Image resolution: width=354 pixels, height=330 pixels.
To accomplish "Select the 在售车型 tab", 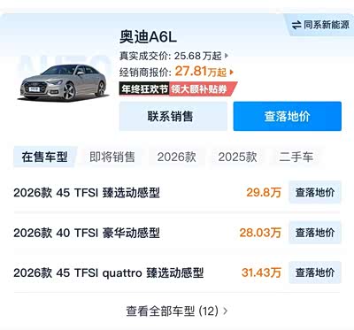I will (44, 157).
